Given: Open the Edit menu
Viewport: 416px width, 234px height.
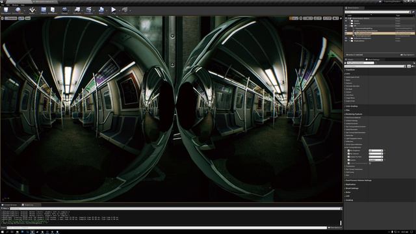Looking at the screenshot, I should click(x=8, y=5).
